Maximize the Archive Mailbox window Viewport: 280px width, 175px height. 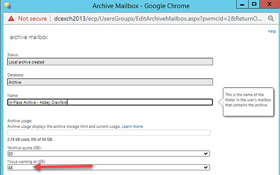[254, 4]
